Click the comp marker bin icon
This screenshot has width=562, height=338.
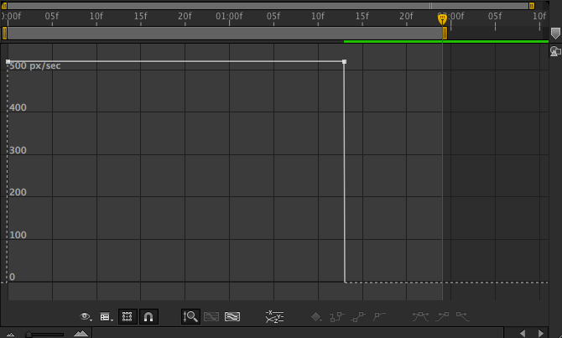(555, 34)
